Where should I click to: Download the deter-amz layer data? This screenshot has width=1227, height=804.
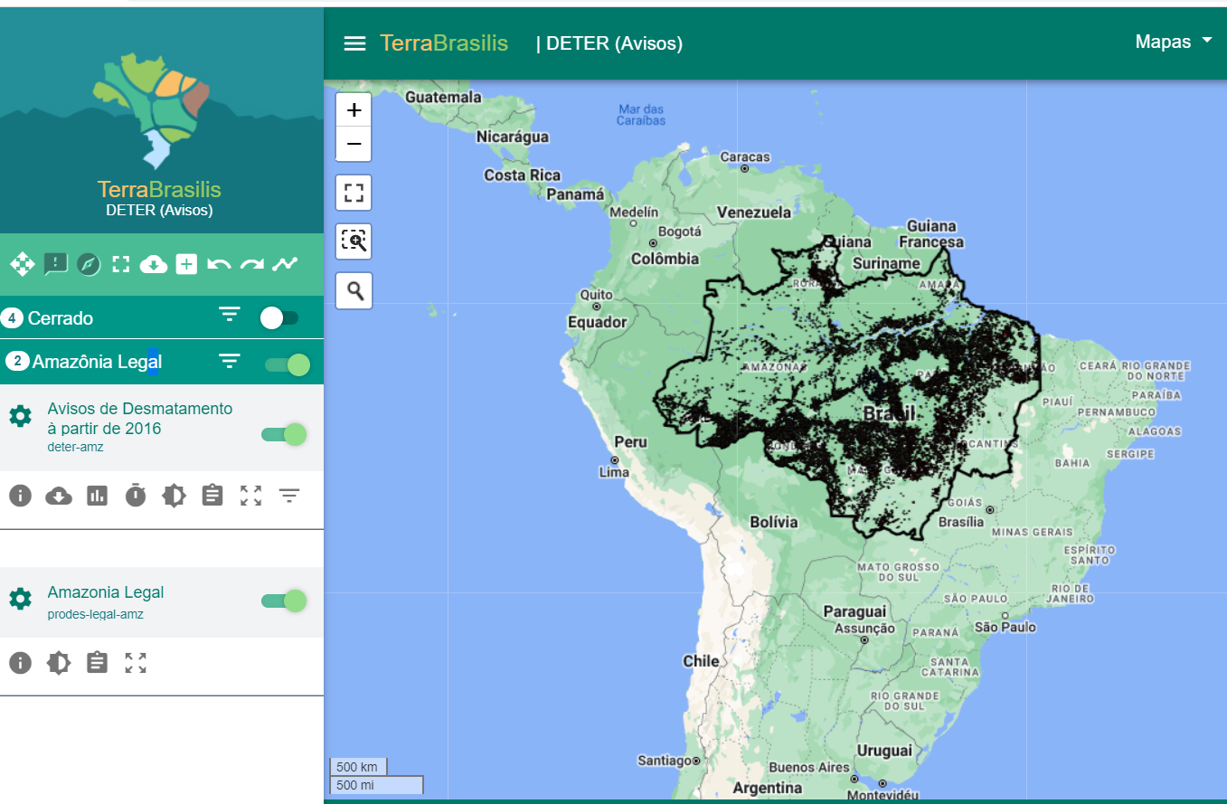point(59,496)
